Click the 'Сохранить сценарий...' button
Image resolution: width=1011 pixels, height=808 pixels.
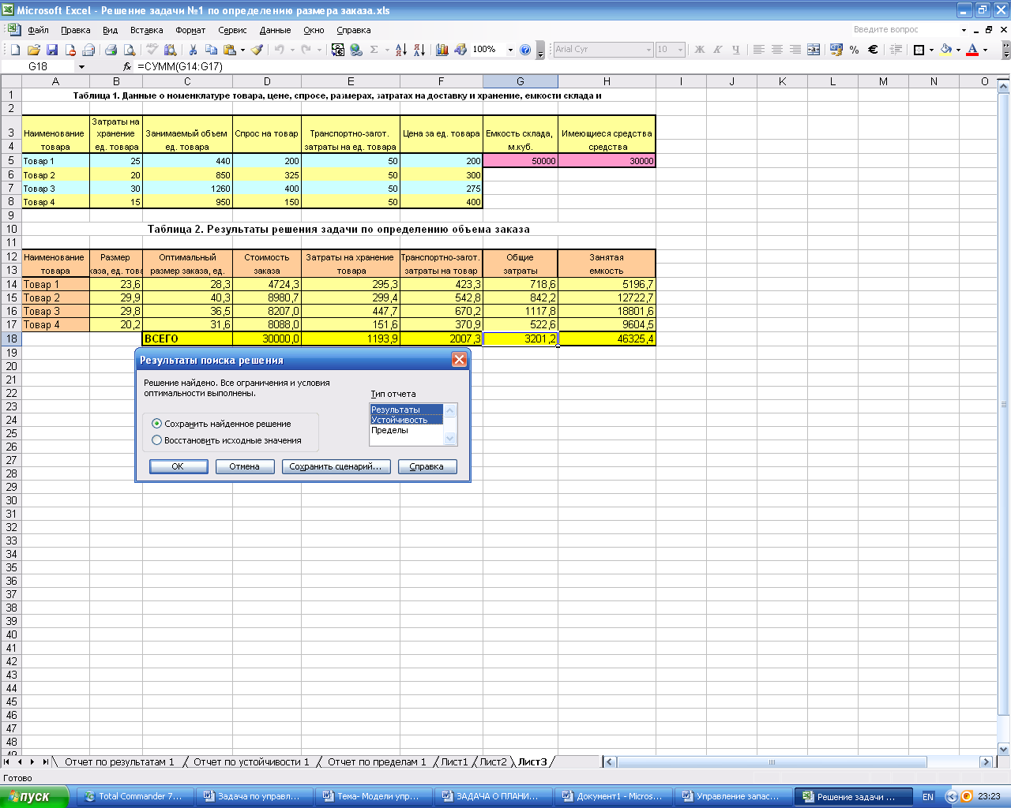(x=336, y=466)
